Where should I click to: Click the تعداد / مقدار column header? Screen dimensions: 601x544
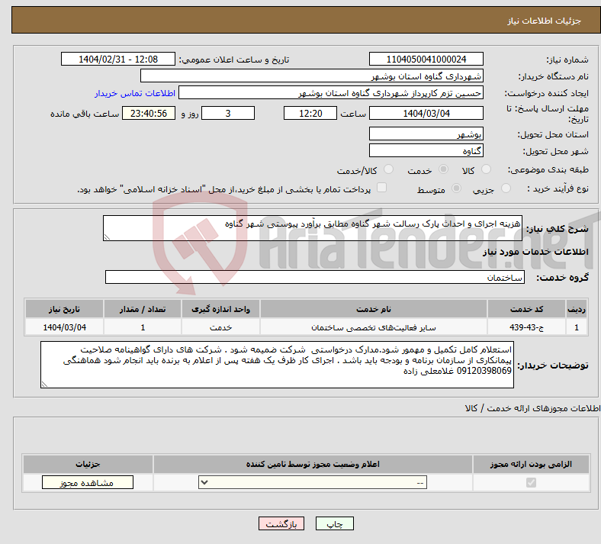[x=143, y=309]
